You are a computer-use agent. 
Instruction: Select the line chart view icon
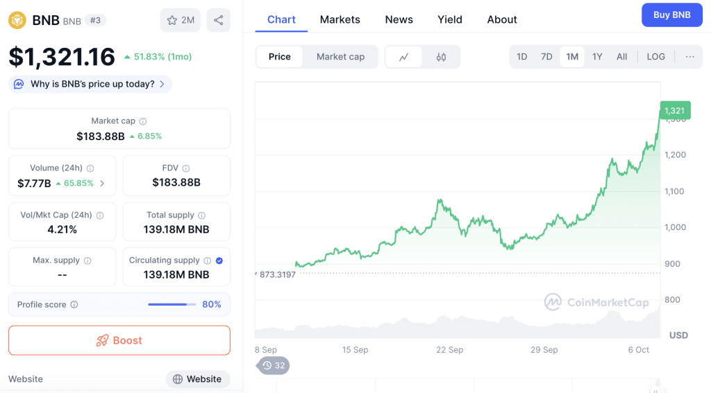point(404,57)
